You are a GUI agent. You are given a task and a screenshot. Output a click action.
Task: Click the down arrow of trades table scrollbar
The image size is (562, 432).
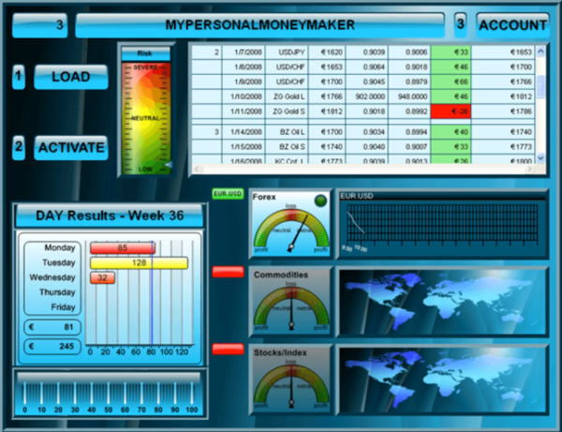(x=540, y=157)
